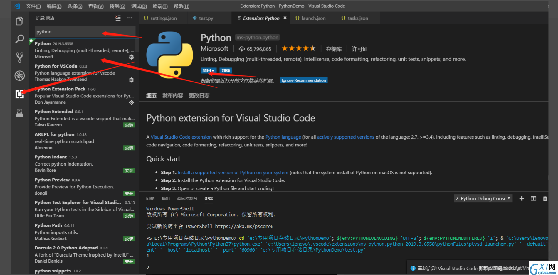Viewport: 558px width, 275px height.
Task: Open the 编辑(E) menu
Action: (x=54, y=6)
